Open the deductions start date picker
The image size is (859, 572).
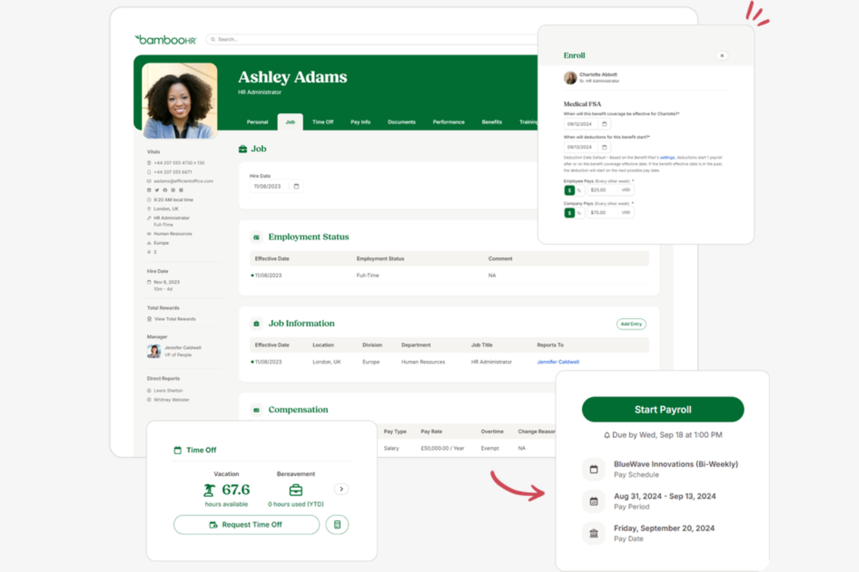[x=604, y=147]
